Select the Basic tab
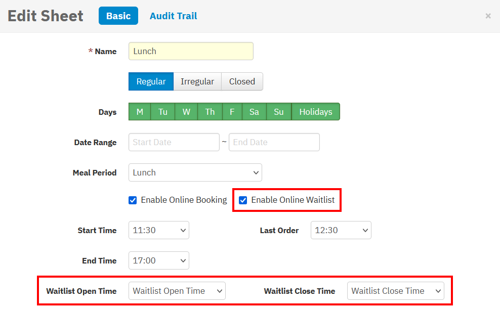This screenshot has width=500, height=310. pos(118,16)
